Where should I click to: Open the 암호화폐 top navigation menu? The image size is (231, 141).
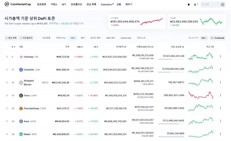tap(41, 4)
